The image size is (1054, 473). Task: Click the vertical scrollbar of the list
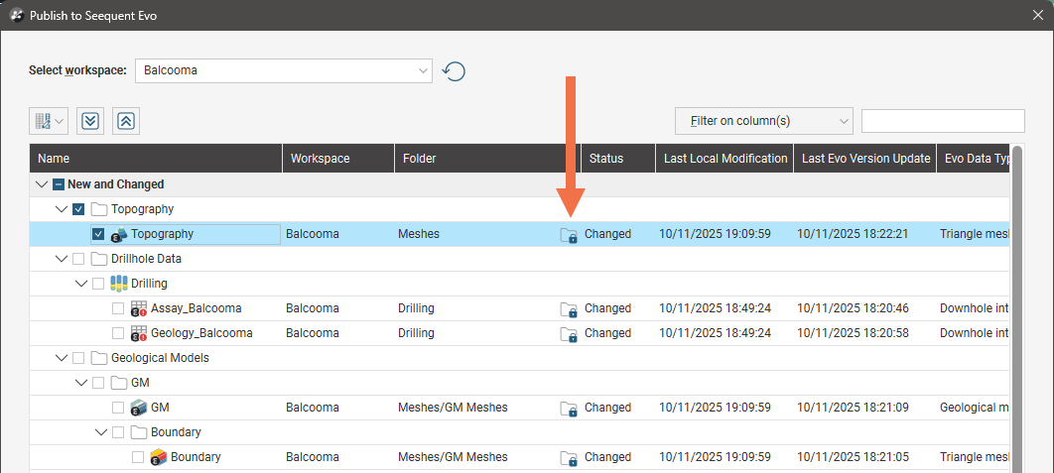(x=1017, y=297)
